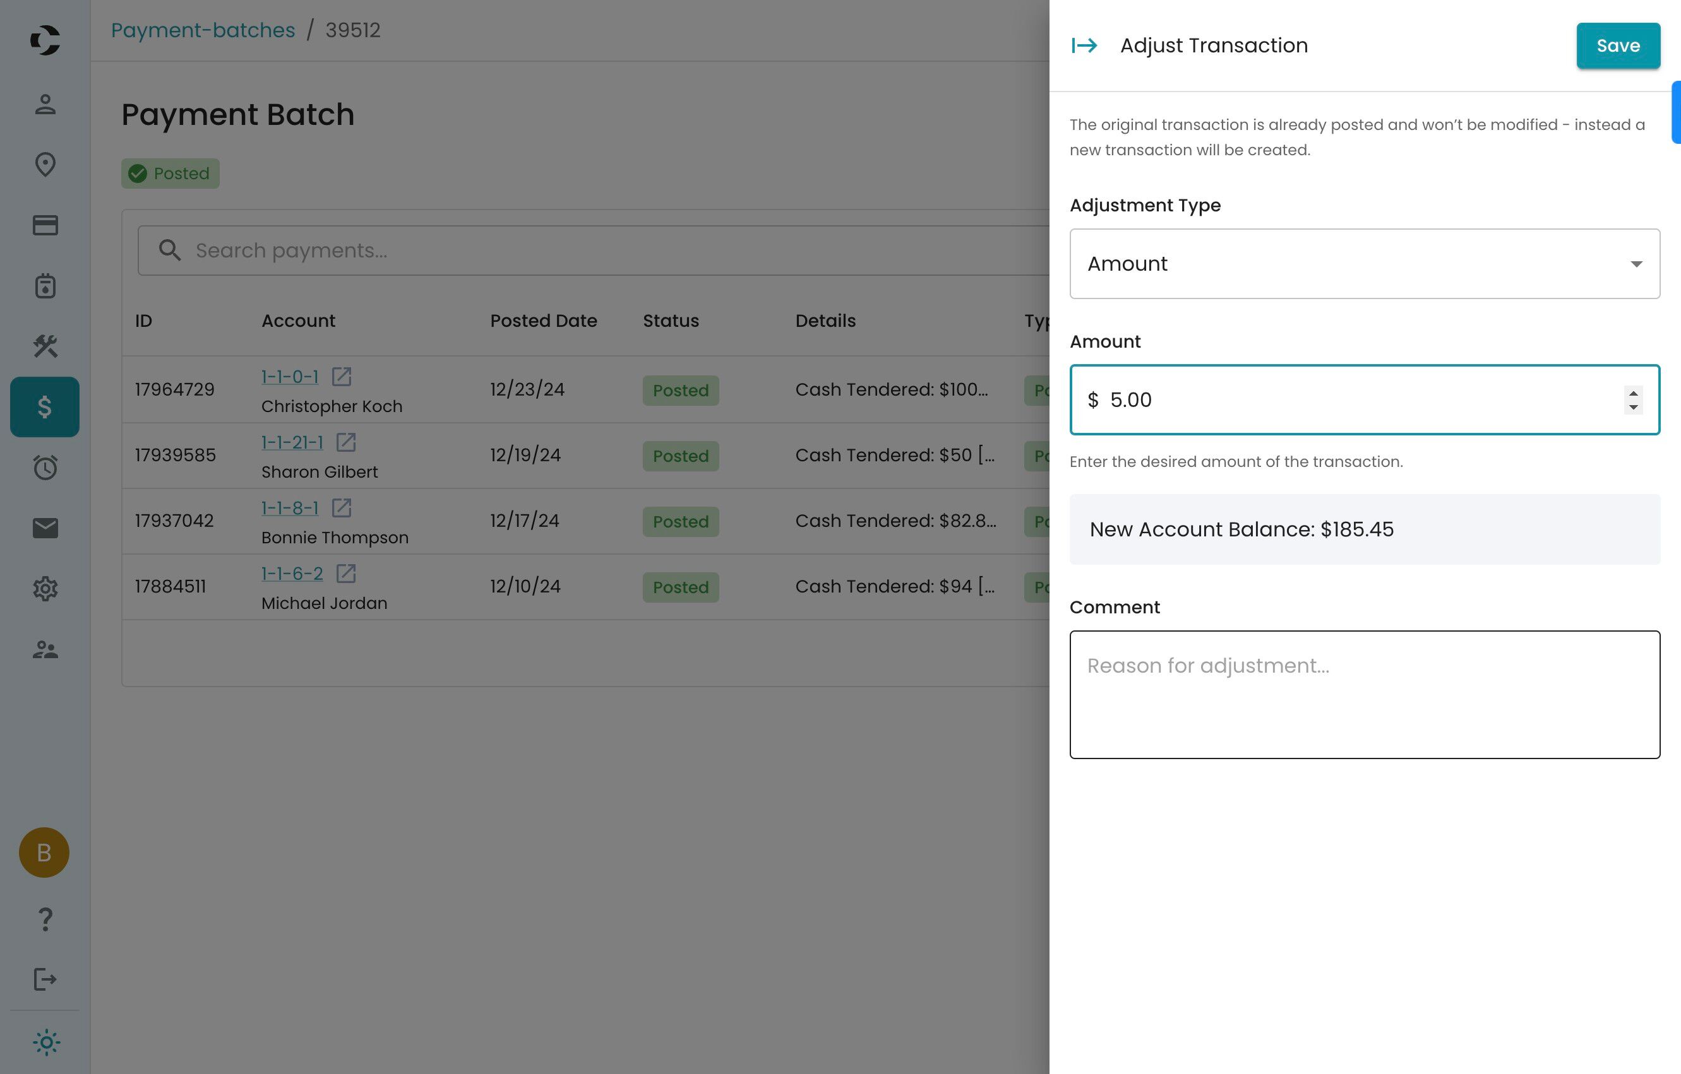Viewport: 1681px width, 1074px height.
Task: Click the Amount input field
Action: point(1355,400)
